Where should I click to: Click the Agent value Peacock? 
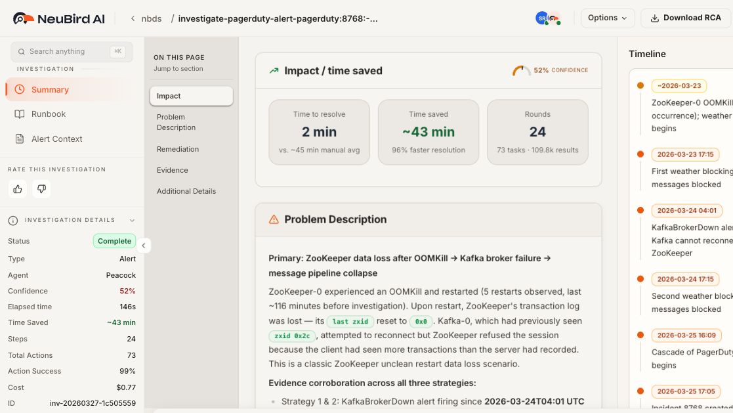click(x=121, y=275)
